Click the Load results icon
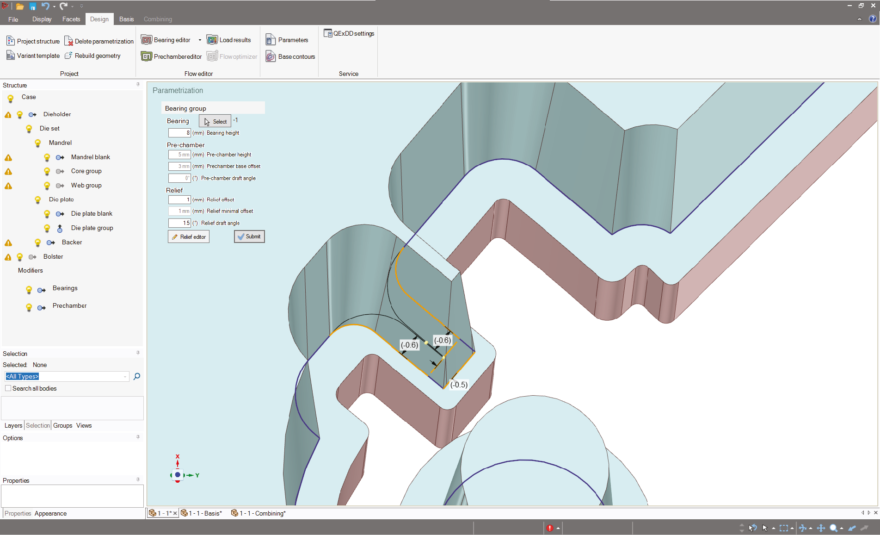This screenshot has height=535, width=880. click(x=212, y=40)
